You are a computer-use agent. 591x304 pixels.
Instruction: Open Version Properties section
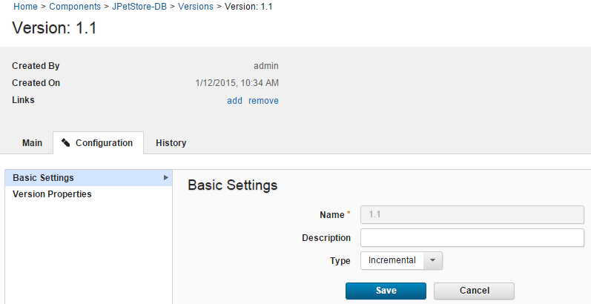52,194
